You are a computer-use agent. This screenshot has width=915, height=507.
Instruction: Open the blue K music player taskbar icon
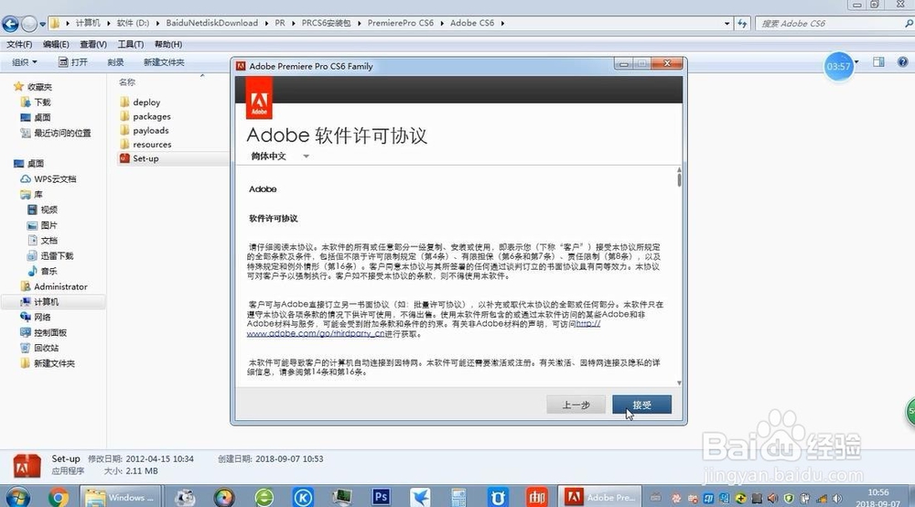(303, 497)
